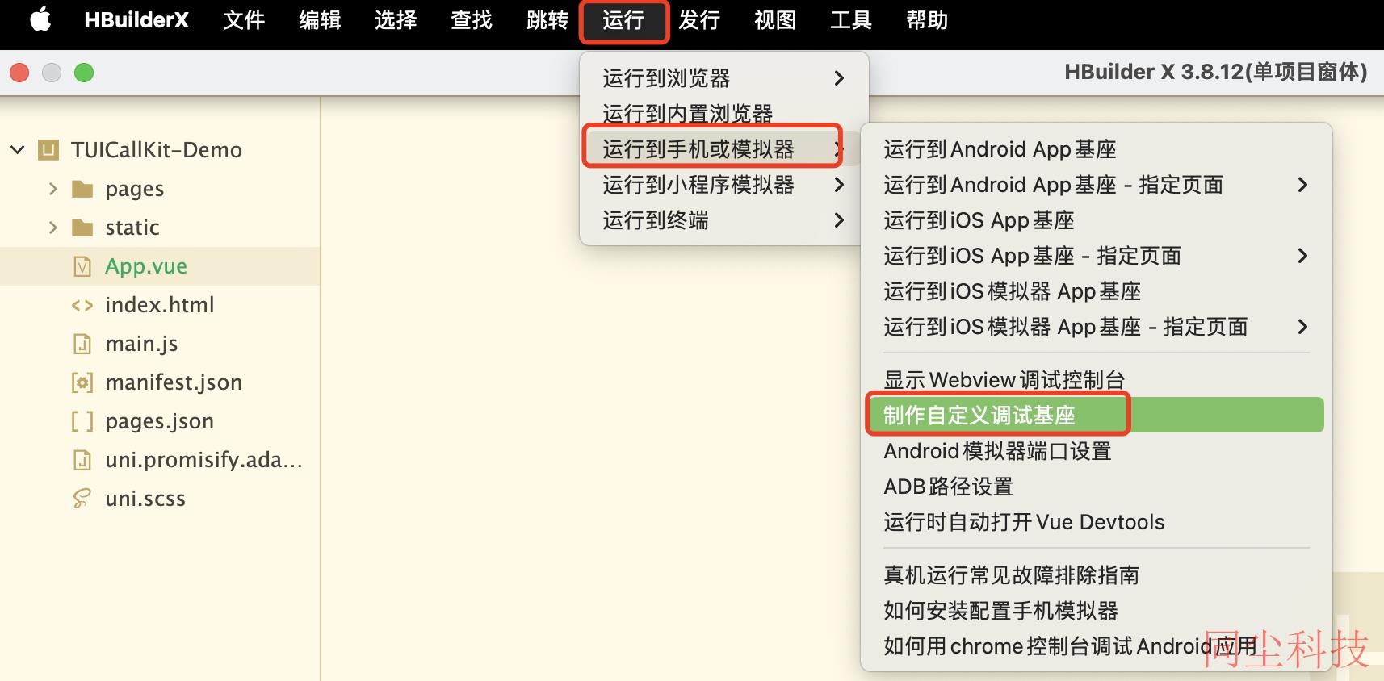Select the static folder label

click(132, 228)
